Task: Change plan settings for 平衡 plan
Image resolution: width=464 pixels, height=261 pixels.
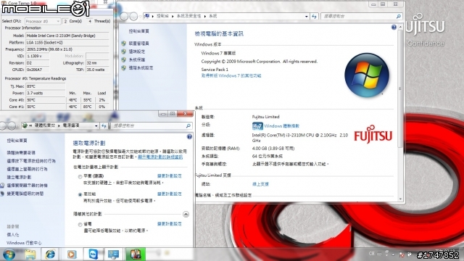Action: pos(169,175)
